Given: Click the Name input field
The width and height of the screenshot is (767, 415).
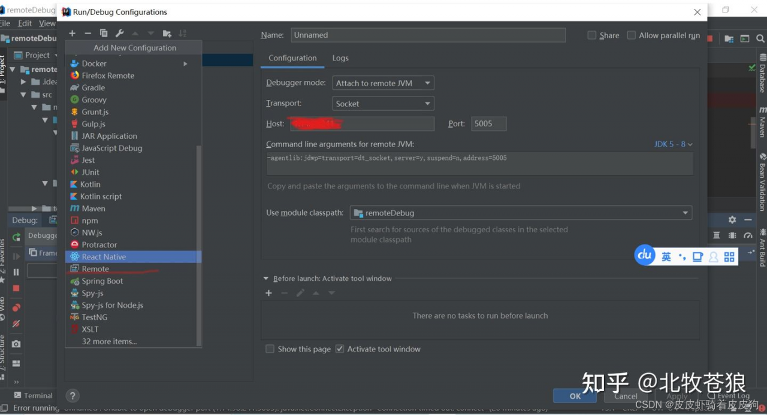Looking at the screenshot, I should [x=428, y=35].
